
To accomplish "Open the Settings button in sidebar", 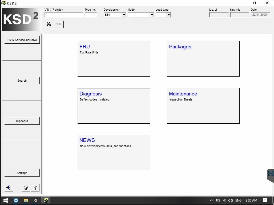I will tap(22, 173).
